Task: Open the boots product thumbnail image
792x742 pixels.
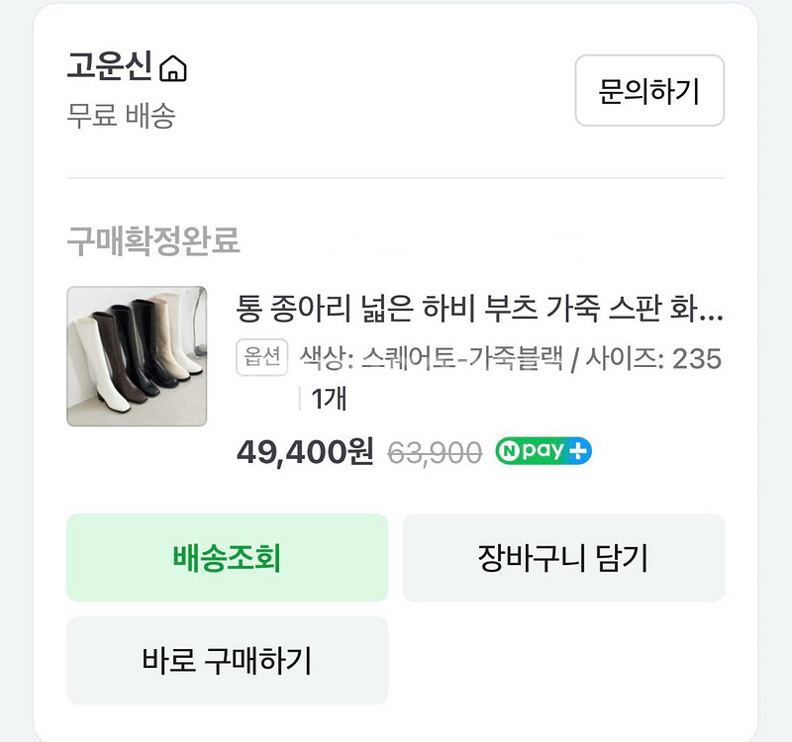Action: pos(137,356)
